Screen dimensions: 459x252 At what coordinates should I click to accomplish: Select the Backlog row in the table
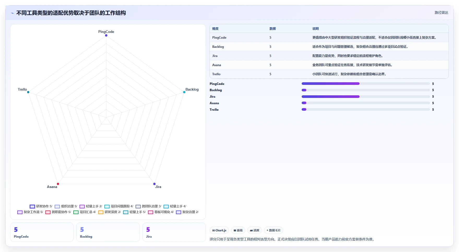point(329,47)
